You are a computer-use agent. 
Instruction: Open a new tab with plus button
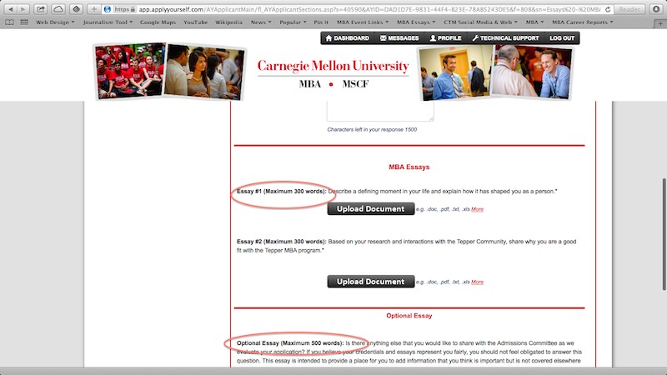[x=660, y=23]
